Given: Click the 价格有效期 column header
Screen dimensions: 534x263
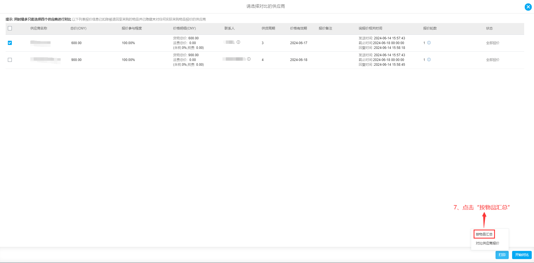Looking at the screenshot, I should click(299, 28).
